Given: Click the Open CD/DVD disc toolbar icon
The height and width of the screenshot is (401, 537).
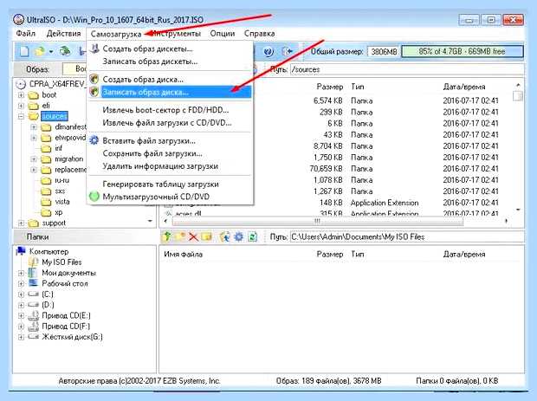Looking at the screenshot, I should [65, 52].
